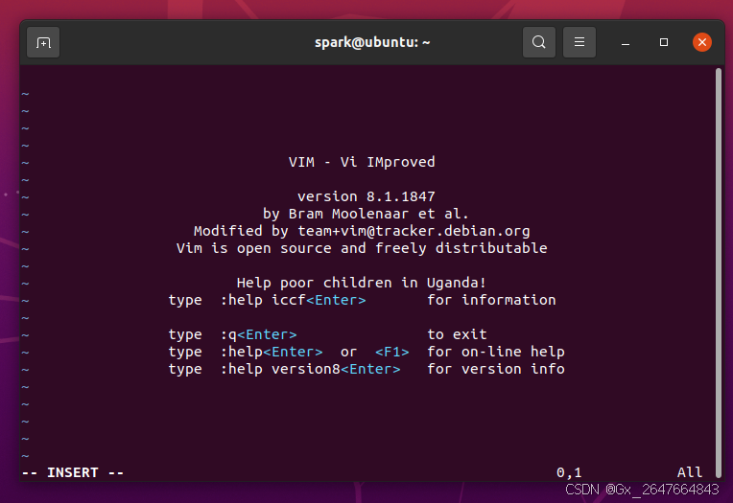Click the ':help version8<Enter>' command text
The height and width of the screenshot is (503, 733).
point(311,370)
